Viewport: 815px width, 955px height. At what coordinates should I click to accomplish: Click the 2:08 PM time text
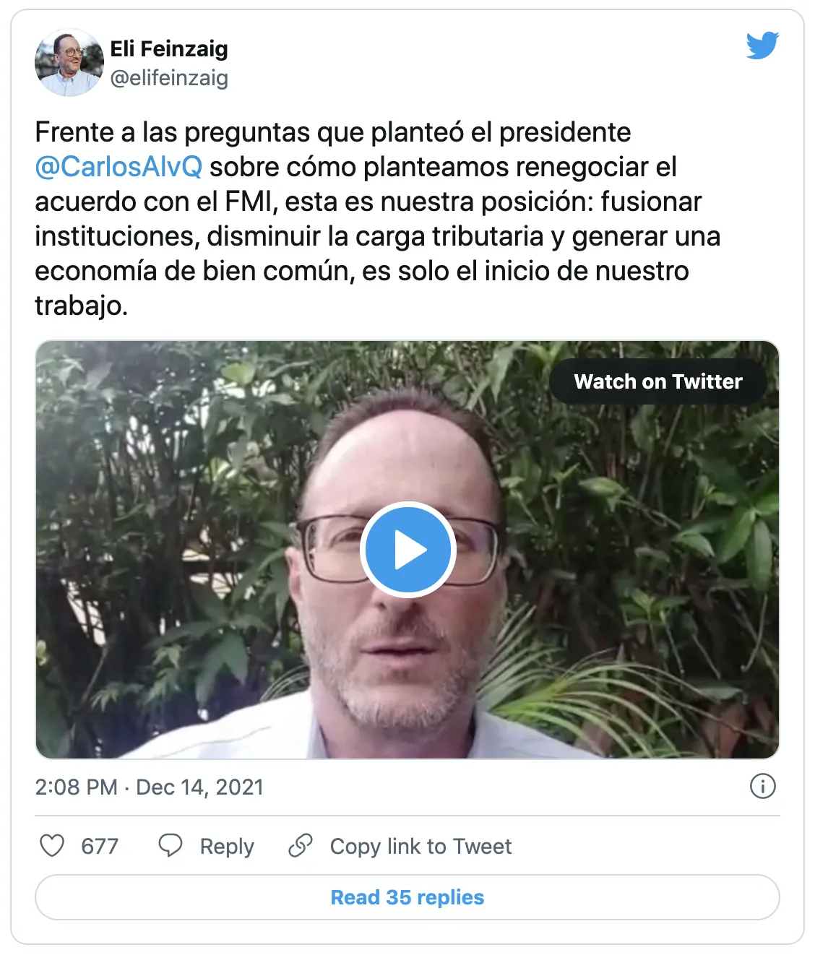click(x=76, y=787)
